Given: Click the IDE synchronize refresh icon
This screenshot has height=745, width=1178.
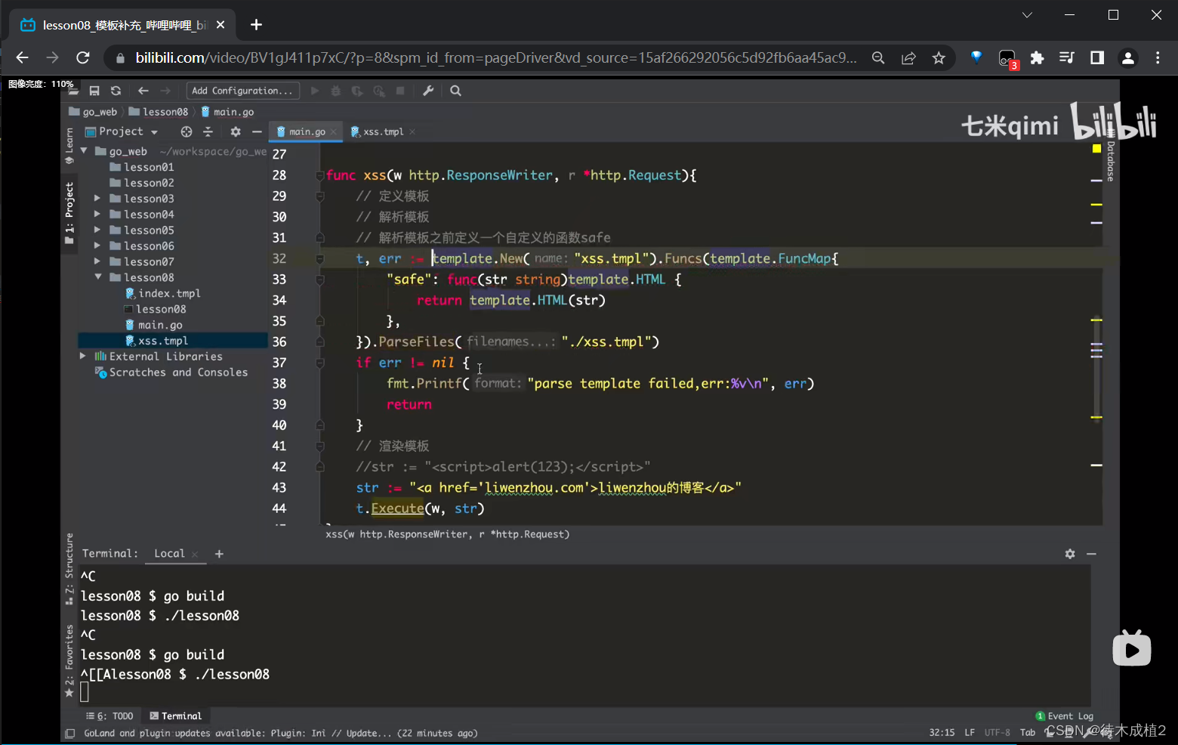Looking at the screenshot, I should pyautogui.click(x=116, y=91).
